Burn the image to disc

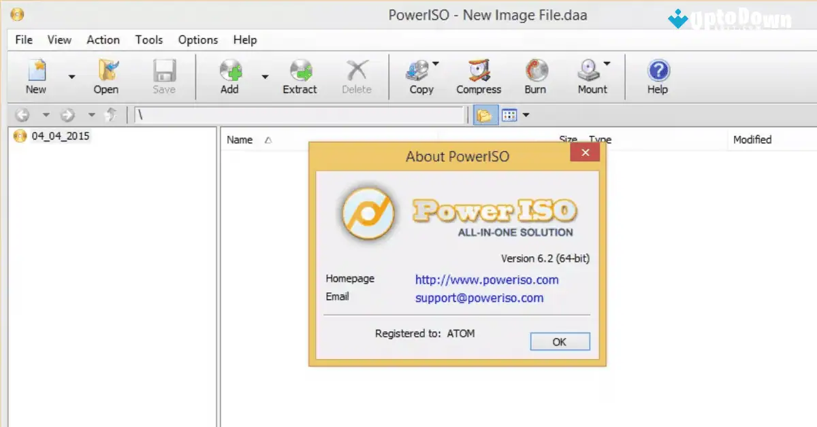pos(535,75)
